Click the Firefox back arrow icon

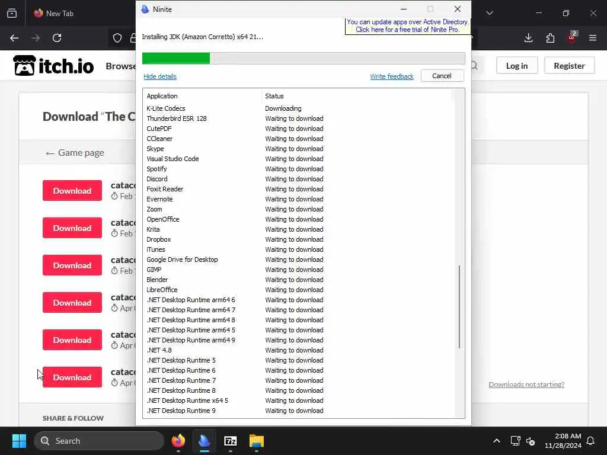[14, 38]
